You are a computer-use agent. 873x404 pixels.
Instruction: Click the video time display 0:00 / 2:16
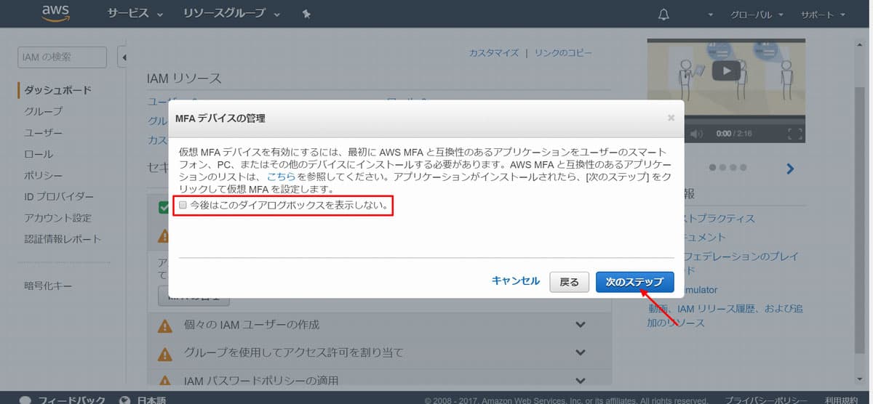(733, 134)
